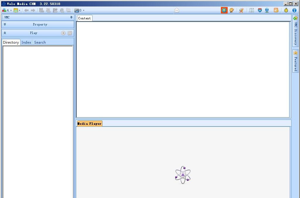Click the grayed YouTube video toolbar icon
The width and height of the screenshot is (300, 198).
coord(48,10)
